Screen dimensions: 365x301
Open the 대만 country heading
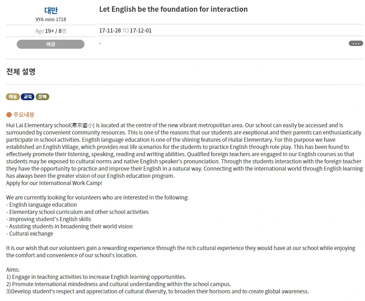(51, 10)
